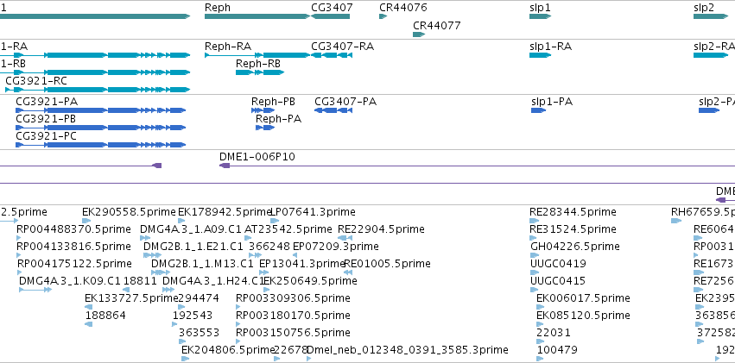735x363 pixels.
Task: Select the 363553 EST entry
Action: (199, 333)
